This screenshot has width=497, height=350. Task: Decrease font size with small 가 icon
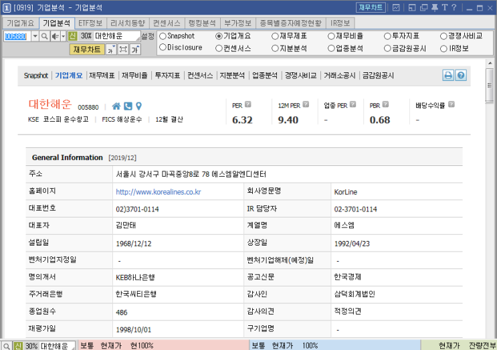point(110,50)
